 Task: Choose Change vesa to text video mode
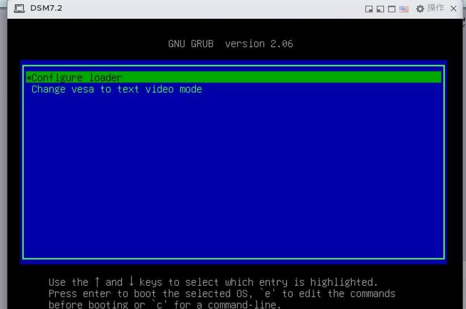click(117, 89)
